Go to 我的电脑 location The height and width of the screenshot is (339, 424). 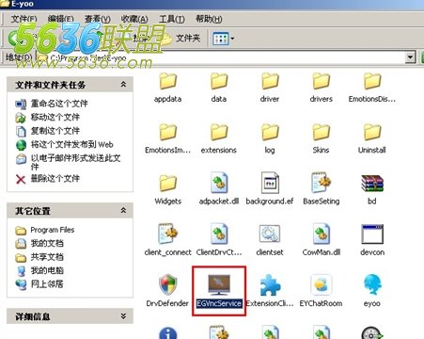pos(47,270)
